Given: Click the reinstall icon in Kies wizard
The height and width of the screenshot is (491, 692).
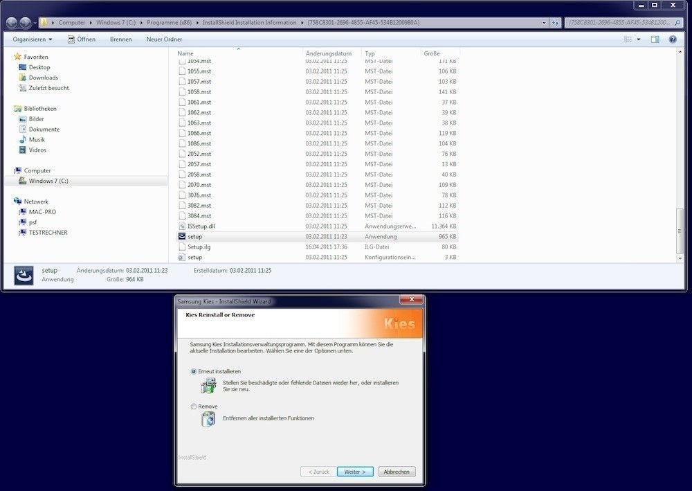Looking at the screenshot, I should [208, 386].
